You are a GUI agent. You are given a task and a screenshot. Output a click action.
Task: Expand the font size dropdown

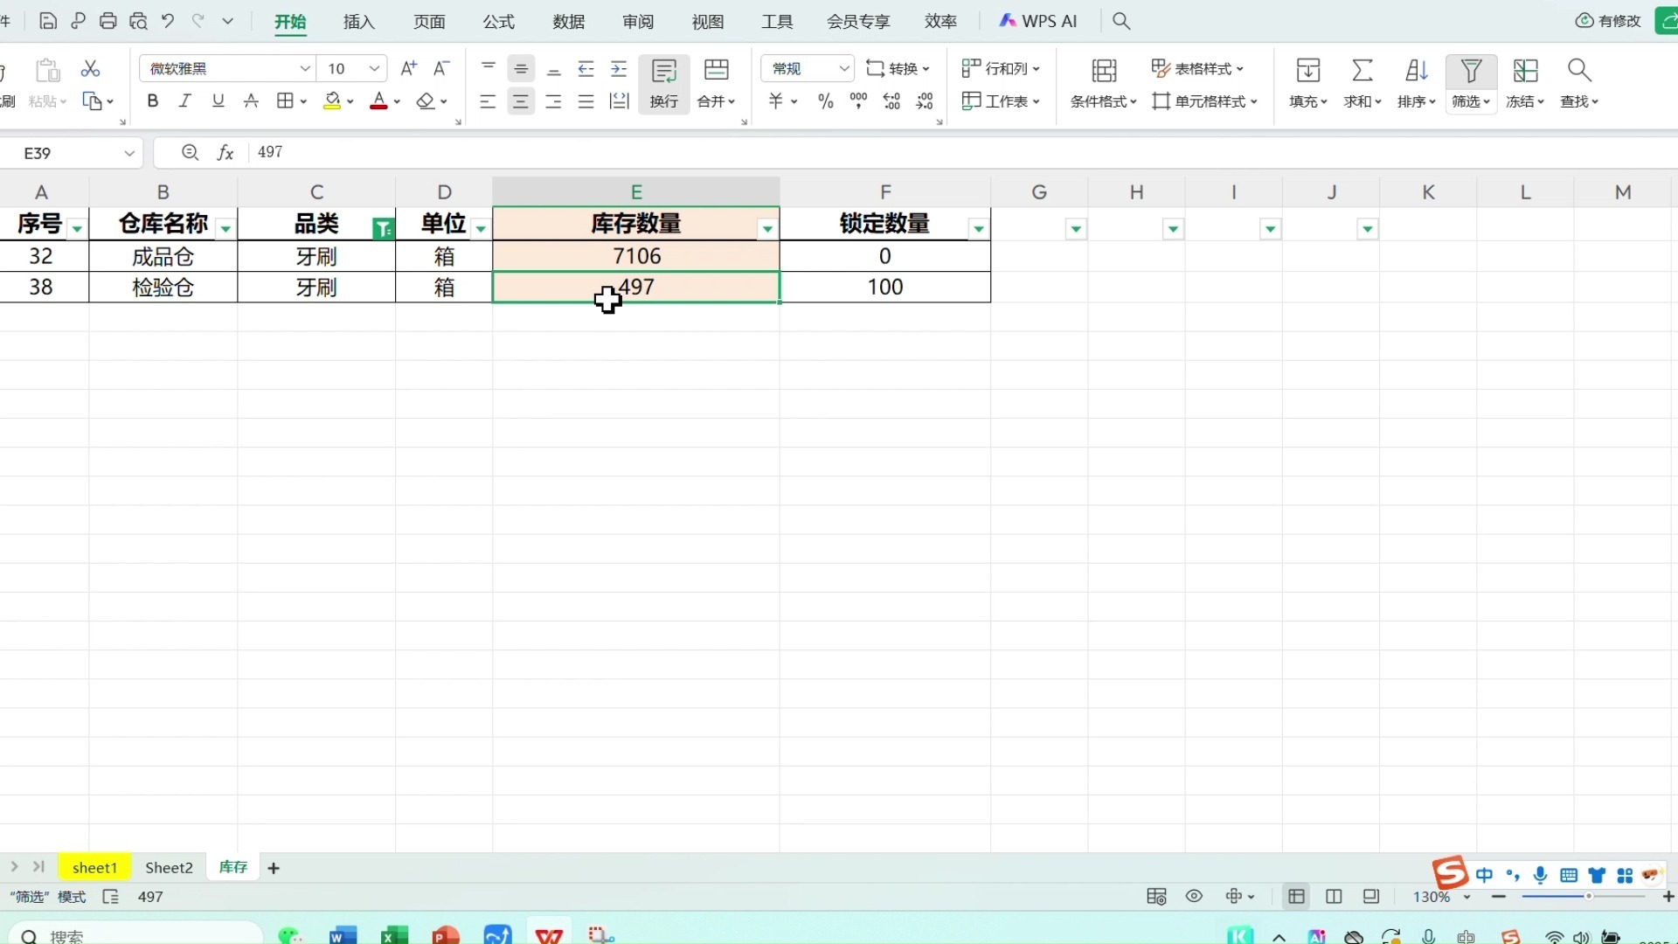point(372,68)
